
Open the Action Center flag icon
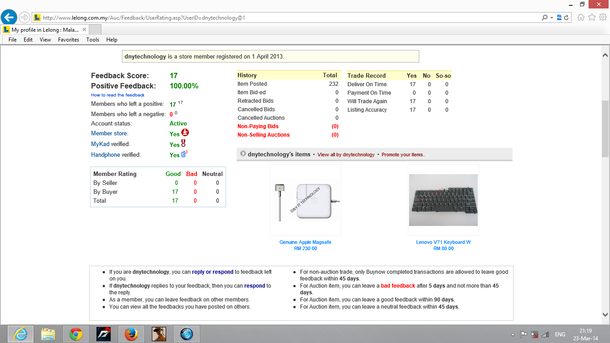point(523,334)
